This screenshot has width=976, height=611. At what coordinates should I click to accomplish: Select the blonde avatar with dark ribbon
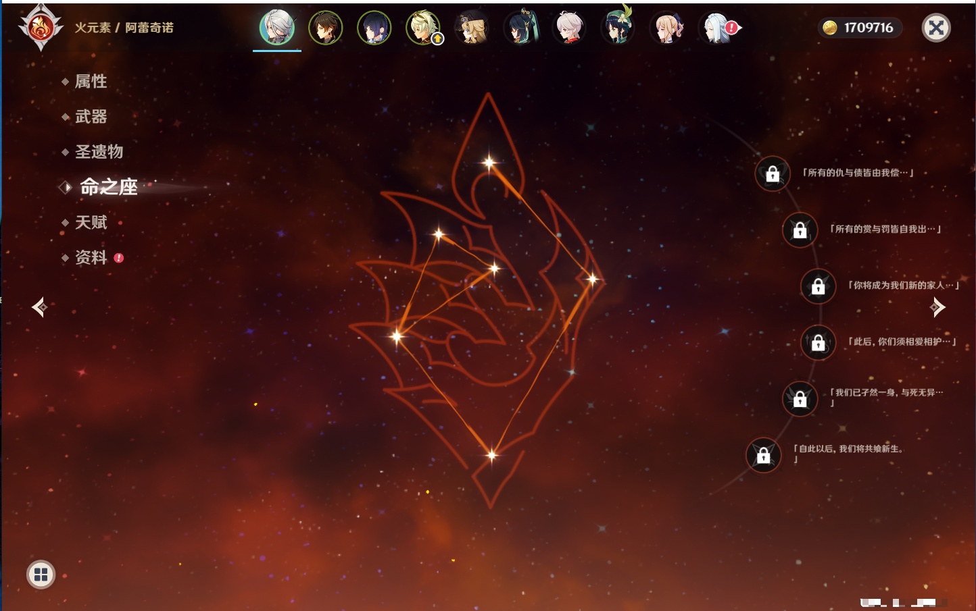[x=666, y=28]
